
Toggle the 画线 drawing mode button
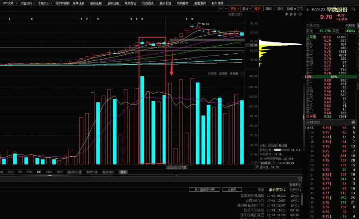click(x=269, y=8)
